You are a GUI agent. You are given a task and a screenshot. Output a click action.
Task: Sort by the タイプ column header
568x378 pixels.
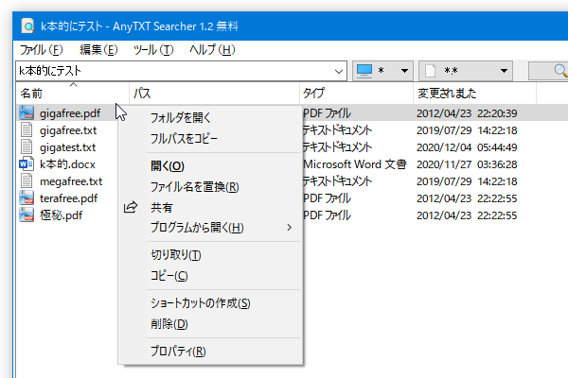[x=357, y=94]
